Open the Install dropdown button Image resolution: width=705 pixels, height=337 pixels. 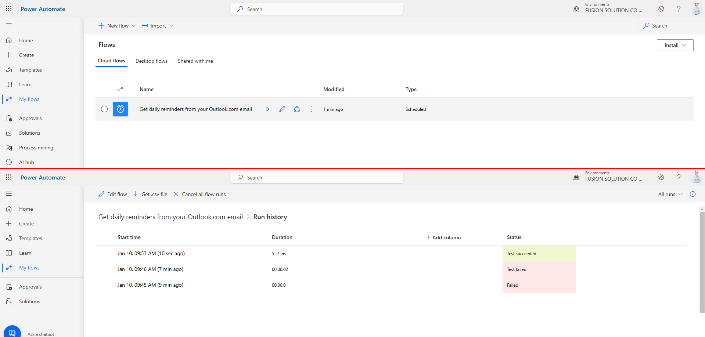click(675, 45)
